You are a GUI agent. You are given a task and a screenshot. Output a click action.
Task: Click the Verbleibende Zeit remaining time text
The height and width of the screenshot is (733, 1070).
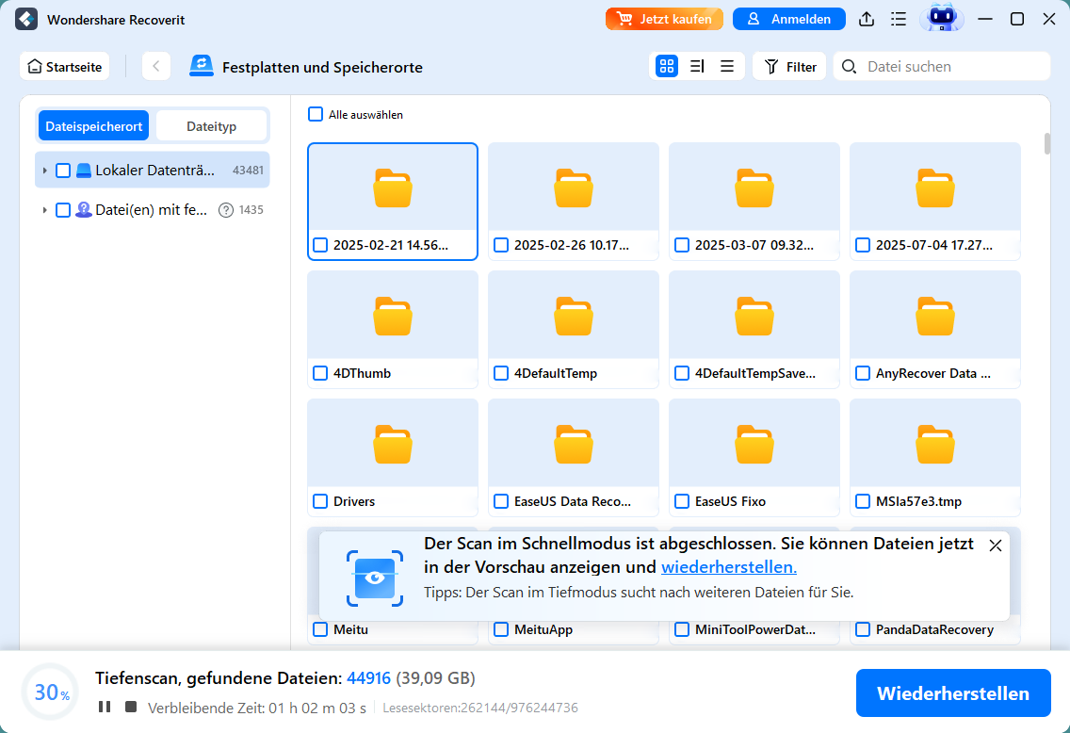pos(256,708)
